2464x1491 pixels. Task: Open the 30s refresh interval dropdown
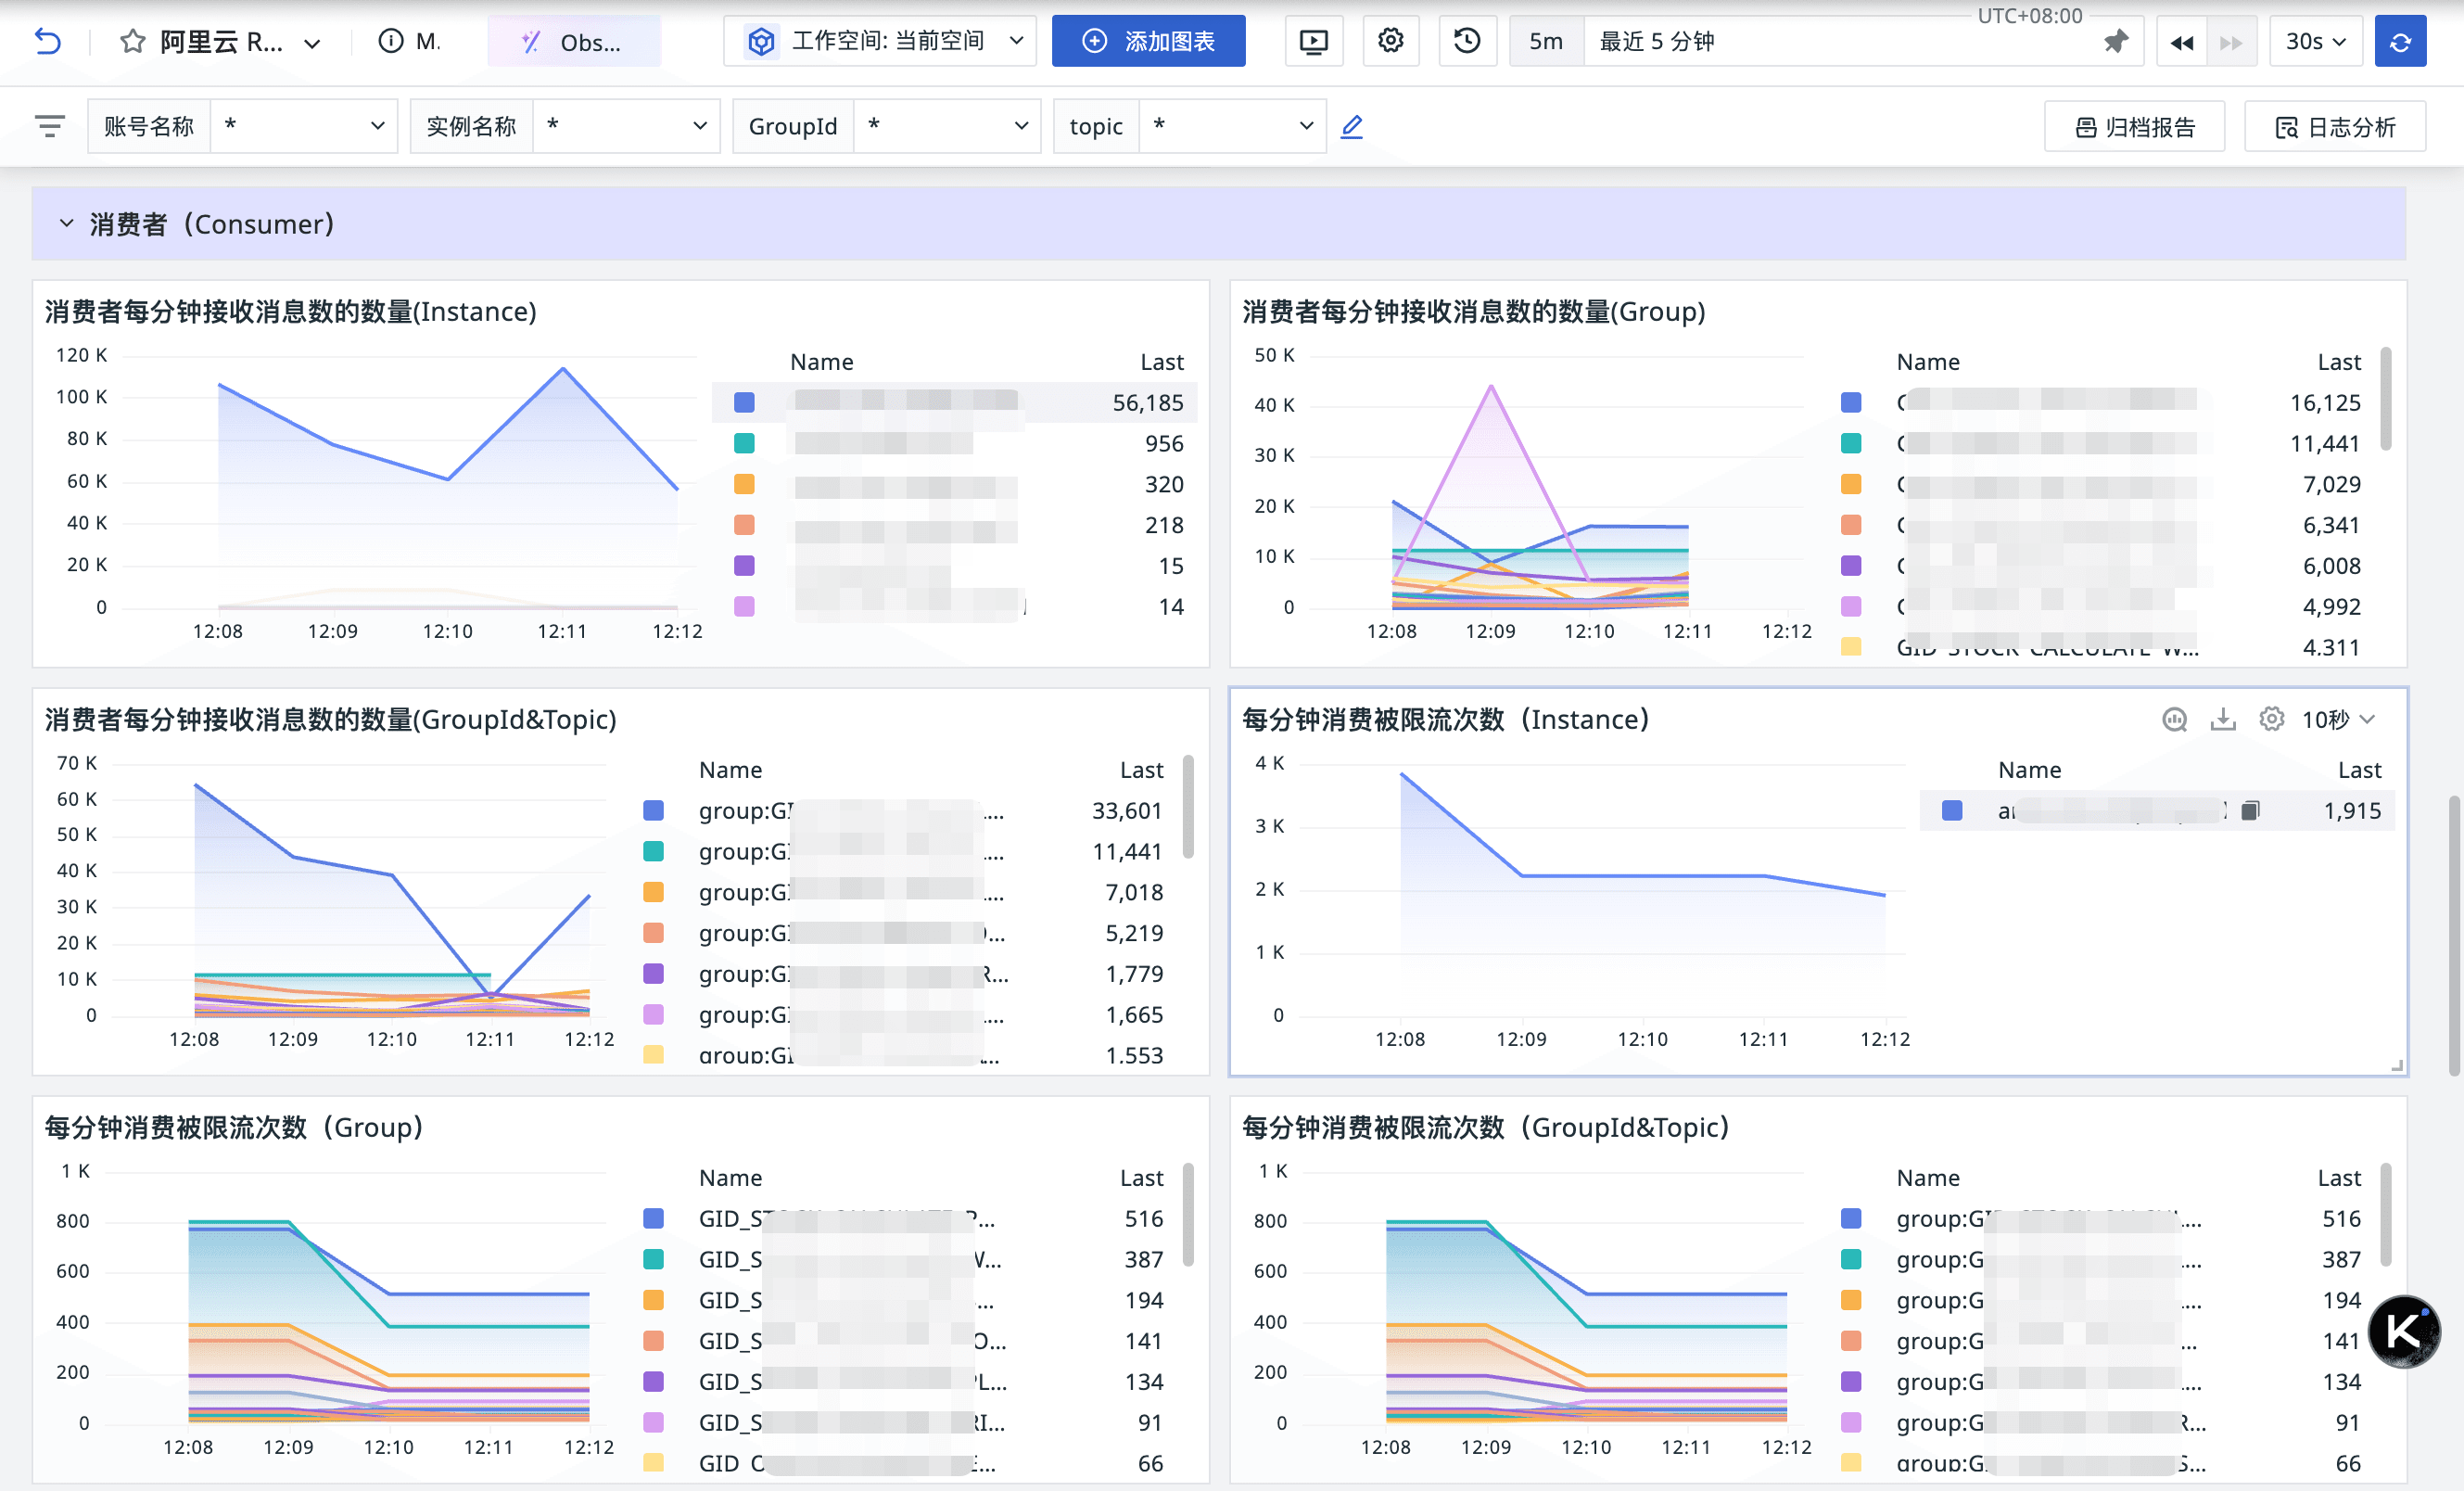coord(2315,41)
